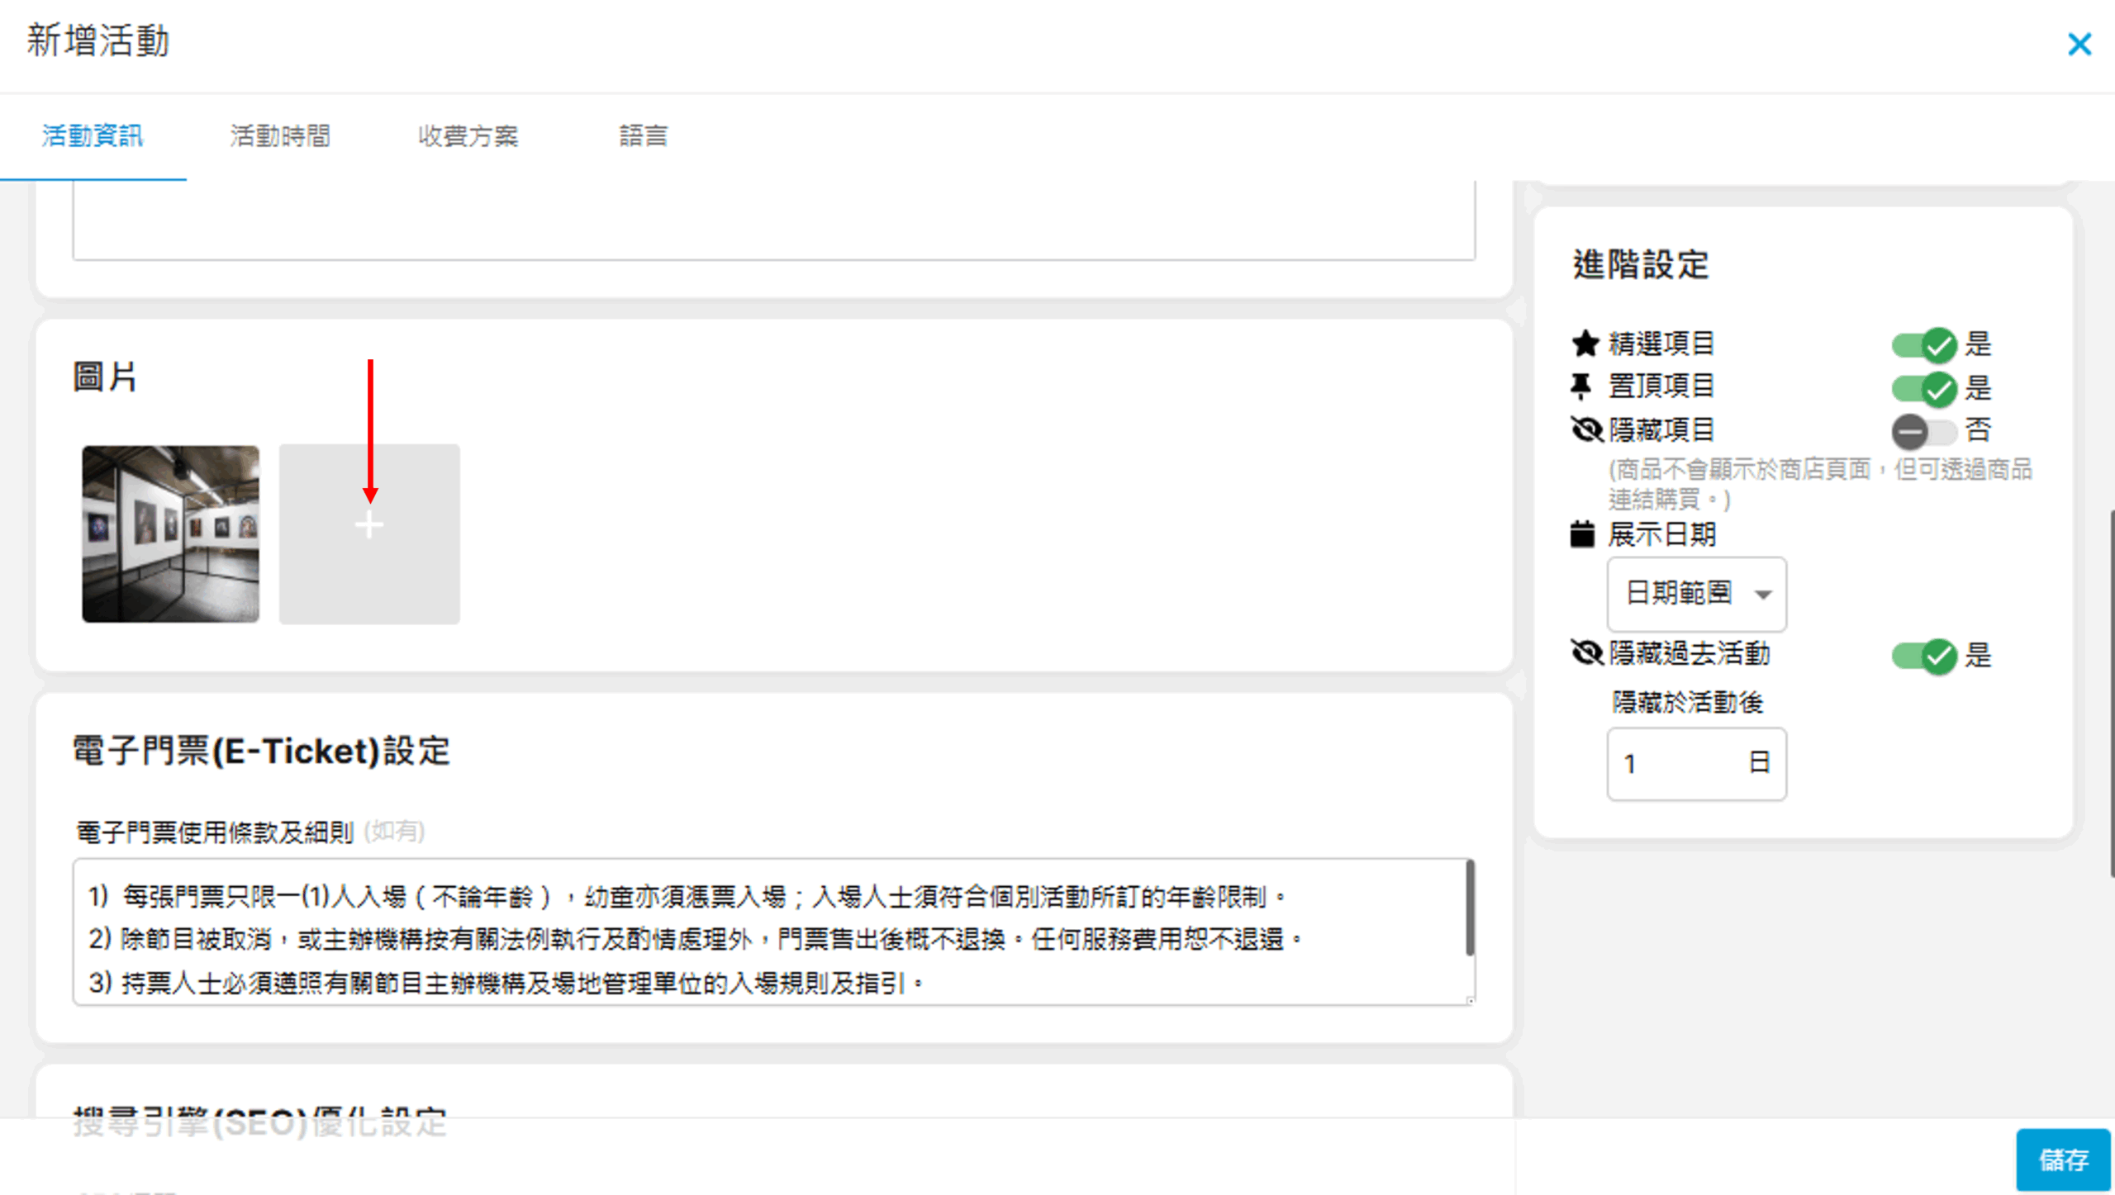Image resolution: width=2115 pixels, height=1195 pixels.
Task: Click the dropdown arrow in 日期範圍 box
Action: coord(1763,595)
